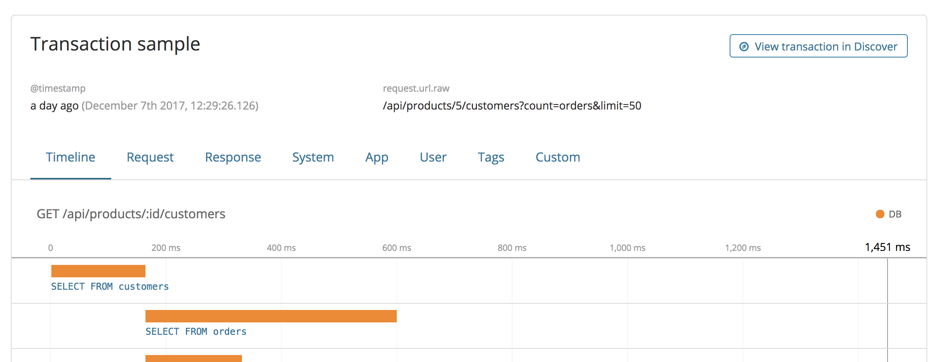The image size is (942, 362).
Task: Click the SELECT FROM customers span label
Action: tap(110, 286)
